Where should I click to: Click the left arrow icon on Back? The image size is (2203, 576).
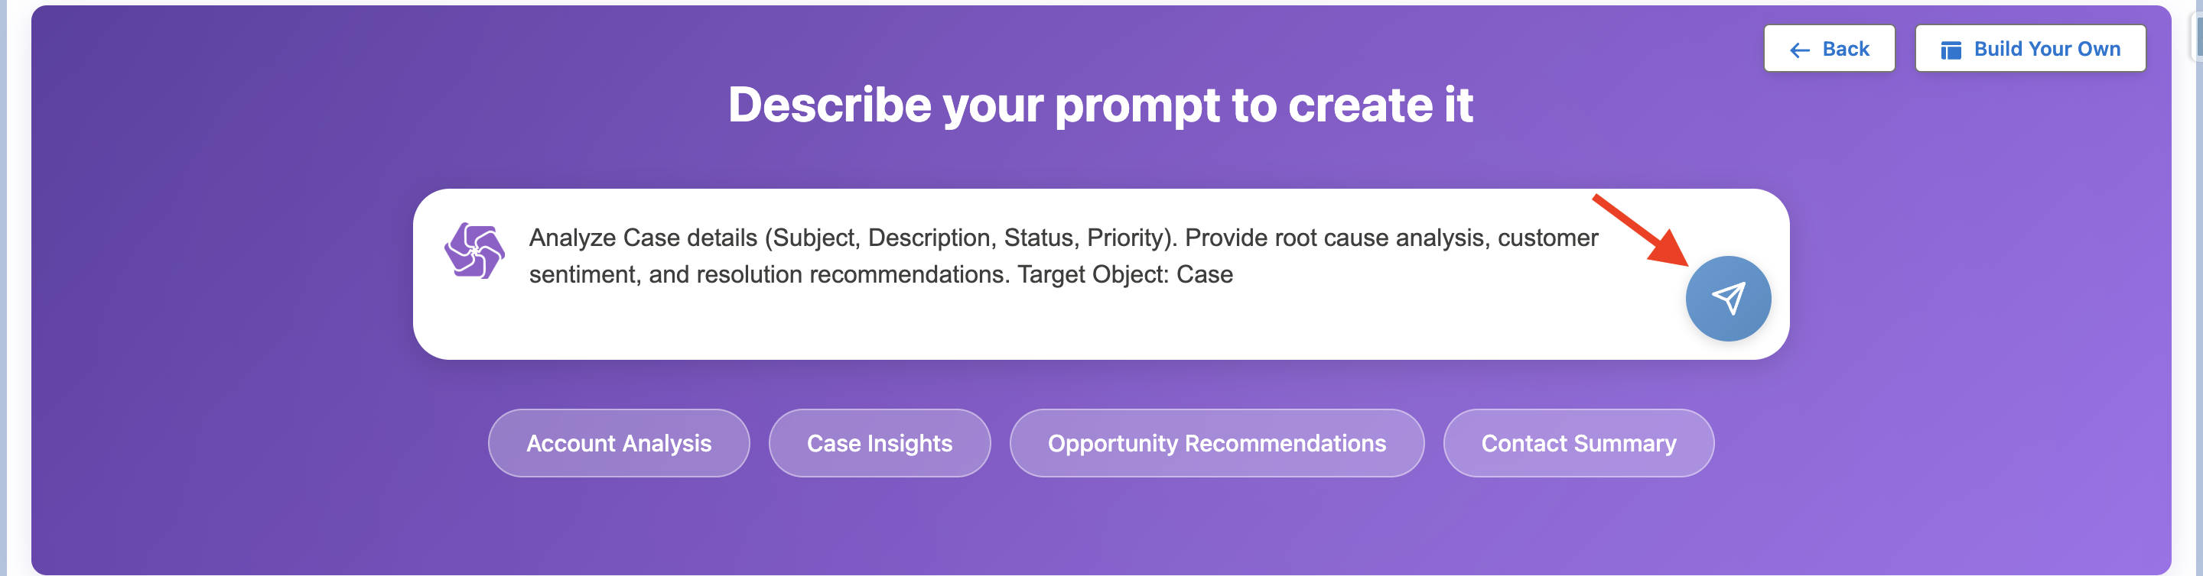[1799, 50]
